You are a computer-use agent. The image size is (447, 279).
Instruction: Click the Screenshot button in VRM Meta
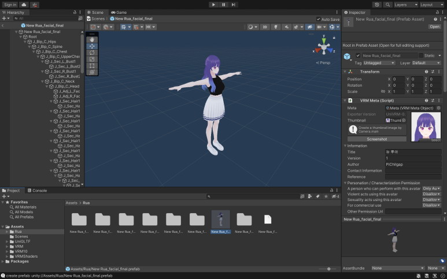coord(377,139)
